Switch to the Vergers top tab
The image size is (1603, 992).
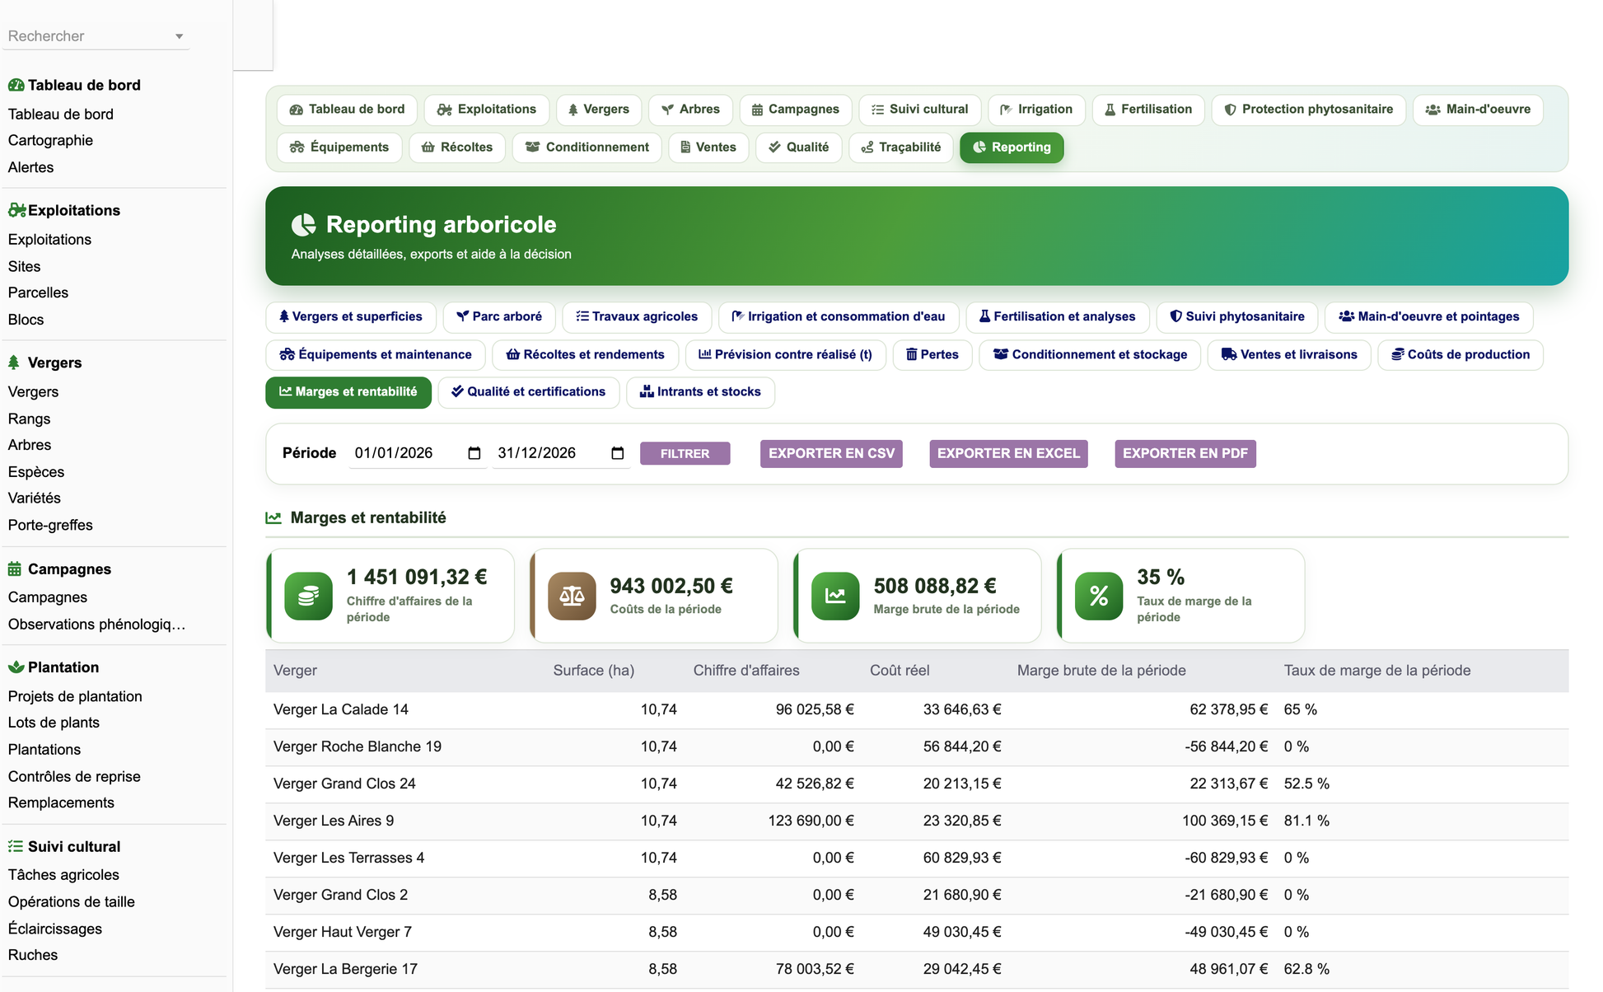(x=599, y=110)
